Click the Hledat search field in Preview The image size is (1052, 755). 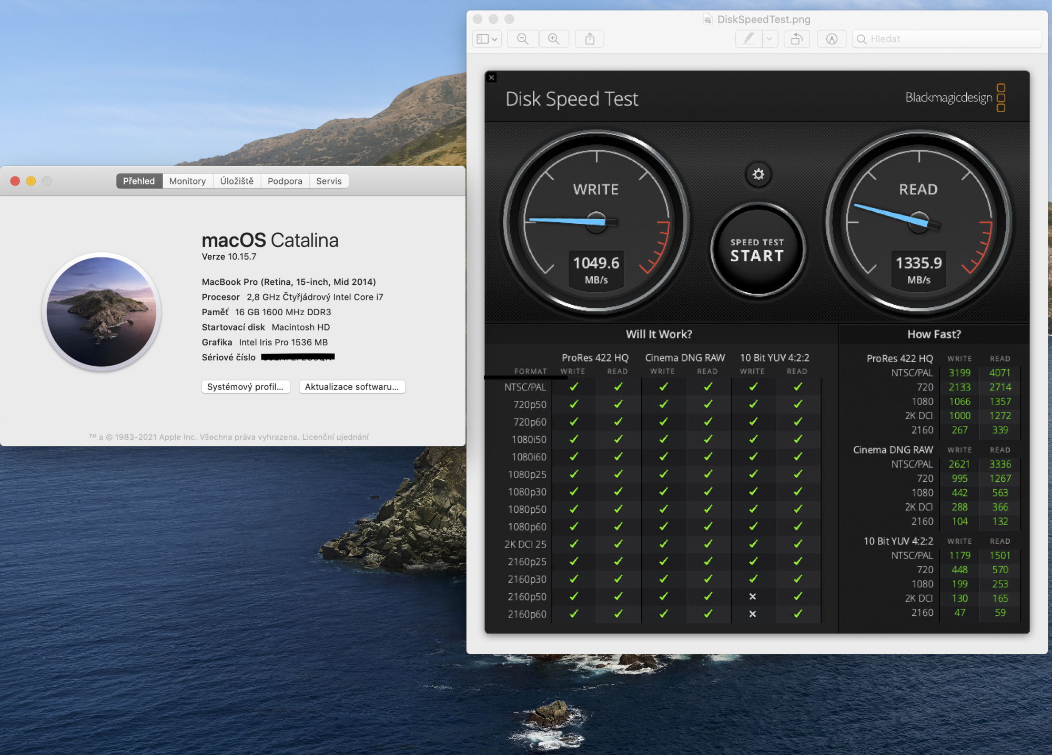pos(947,39)
